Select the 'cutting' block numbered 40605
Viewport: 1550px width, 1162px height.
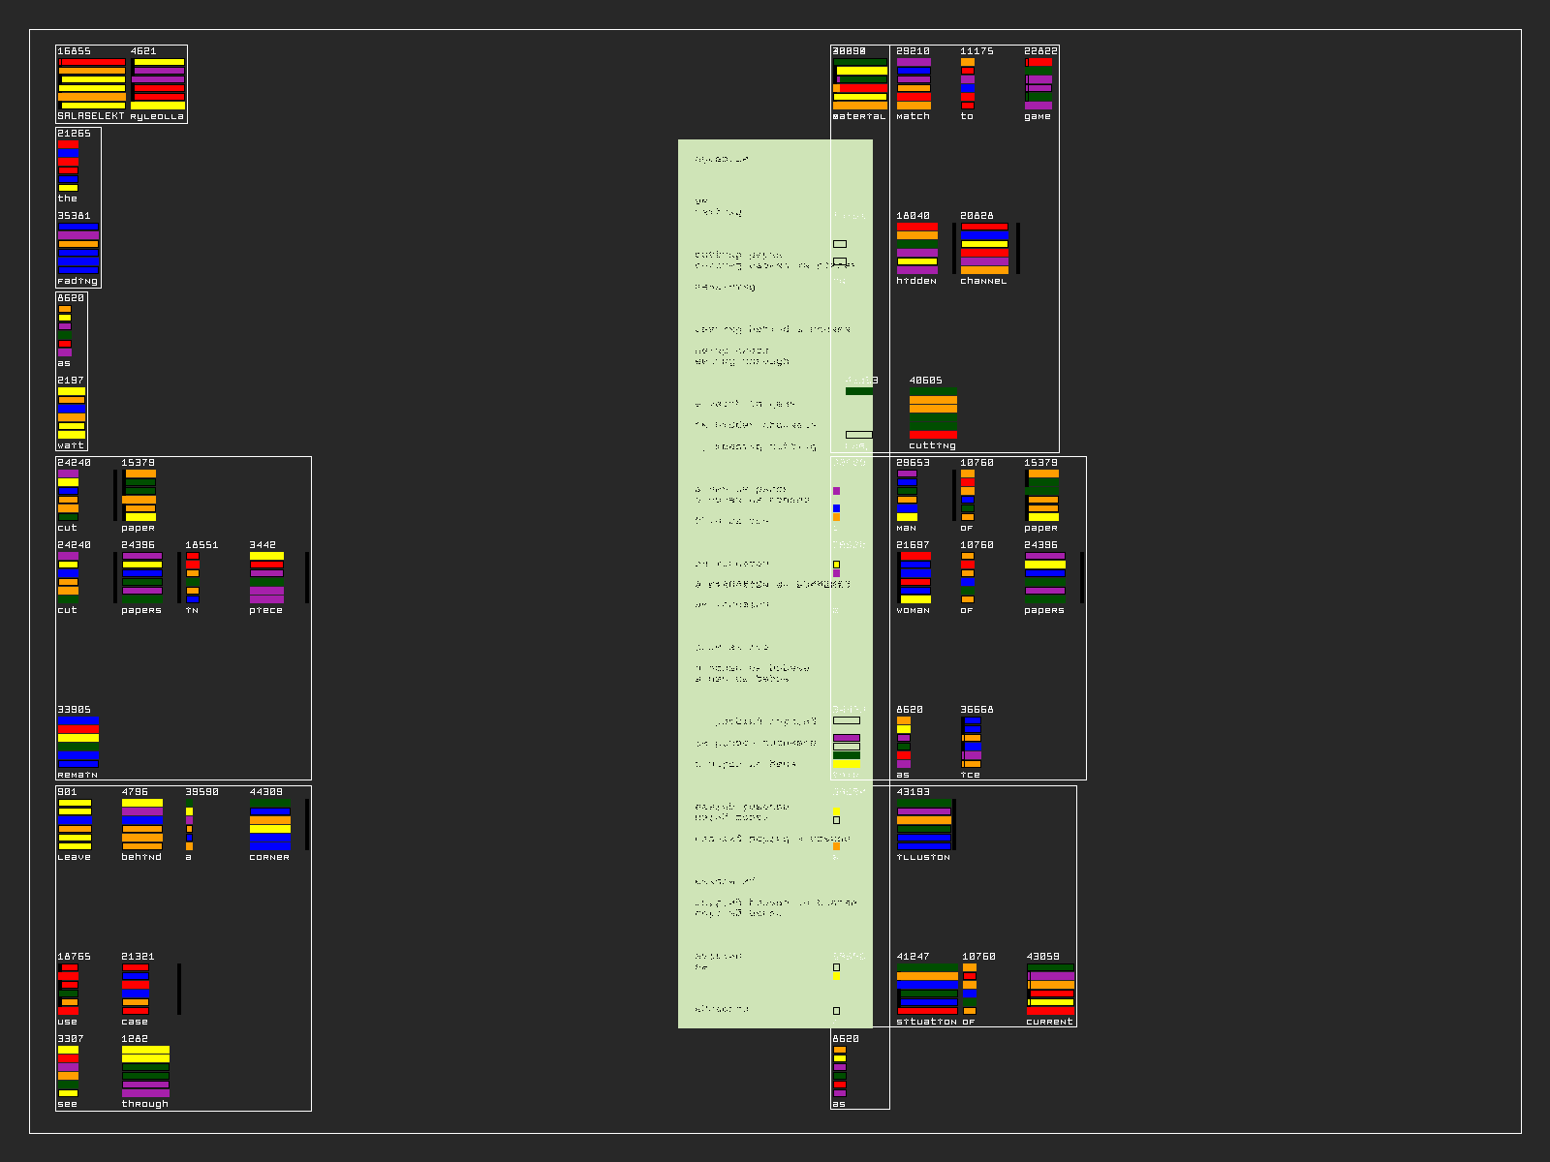pyautogui.click(x=933, y=413)
